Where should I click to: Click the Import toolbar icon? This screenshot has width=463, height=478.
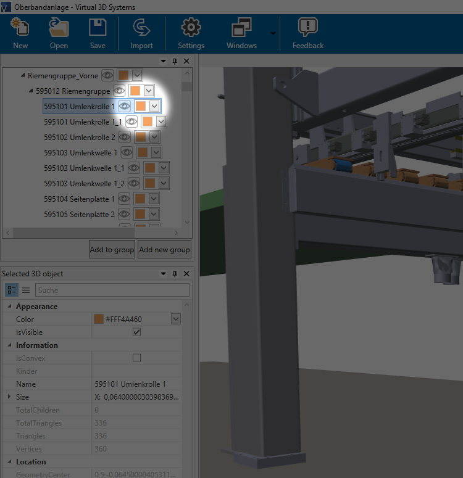(x=141, y=27)
